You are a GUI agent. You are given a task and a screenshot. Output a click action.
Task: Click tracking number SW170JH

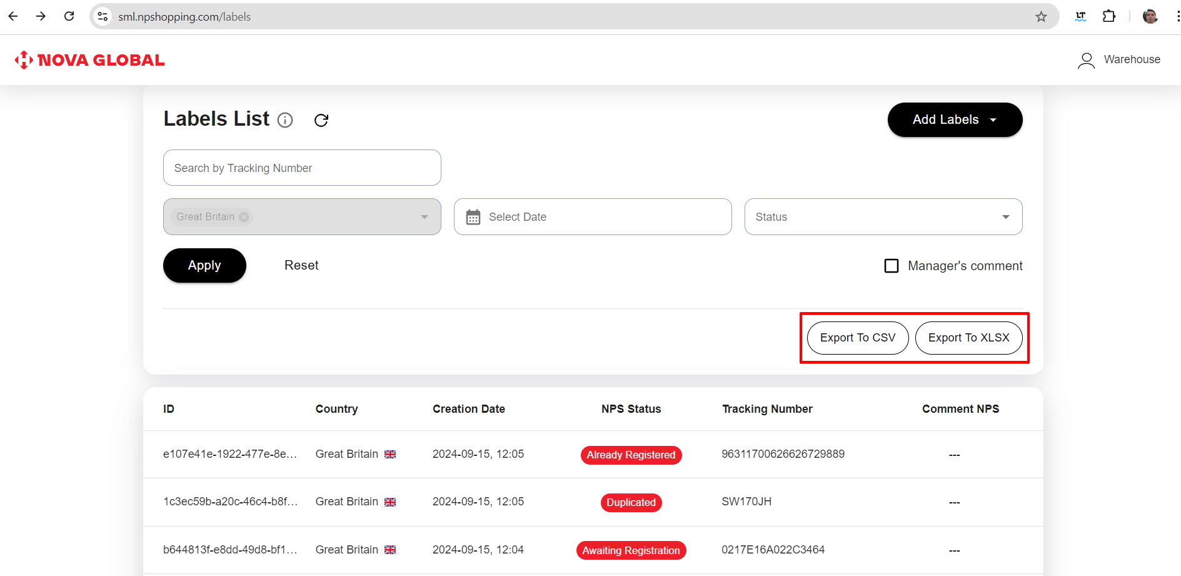[746, 502]
